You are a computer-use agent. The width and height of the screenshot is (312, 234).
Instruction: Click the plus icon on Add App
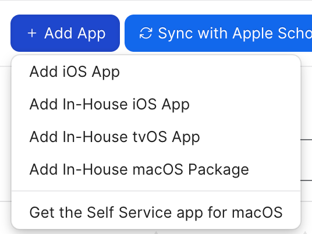coord(32,33)
